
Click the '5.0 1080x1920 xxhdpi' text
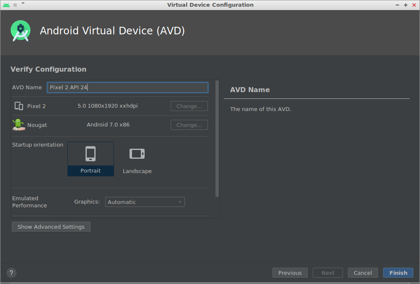click(108, 106)
